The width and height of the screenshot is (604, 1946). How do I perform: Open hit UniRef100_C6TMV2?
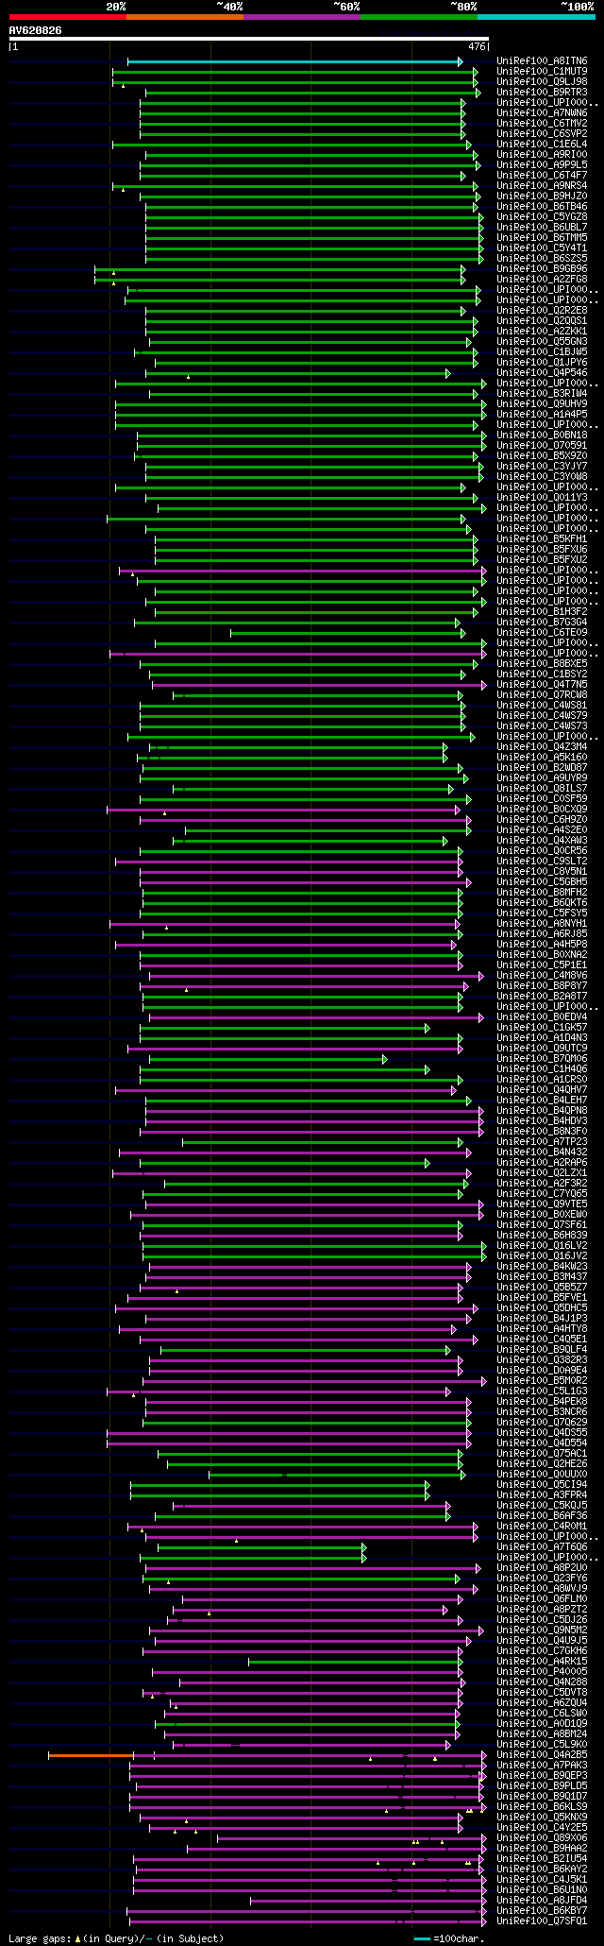click(542, 124)
